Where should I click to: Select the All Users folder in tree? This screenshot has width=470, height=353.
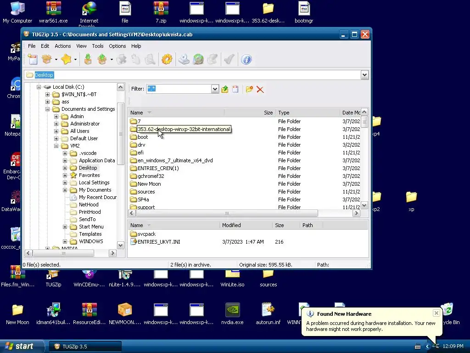(x=80, y=131)
